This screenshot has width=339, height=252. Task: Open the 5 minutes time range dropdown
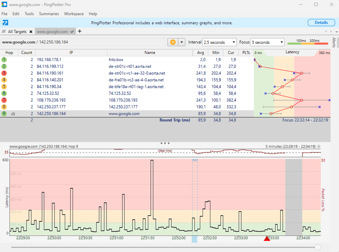318,147
